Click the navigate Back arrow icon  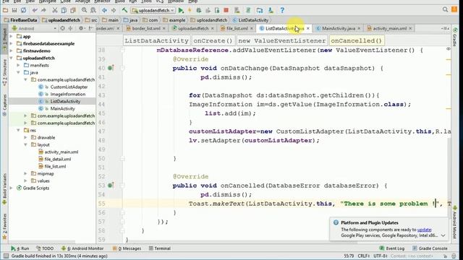pyautogui.click(x=104, y=10)
